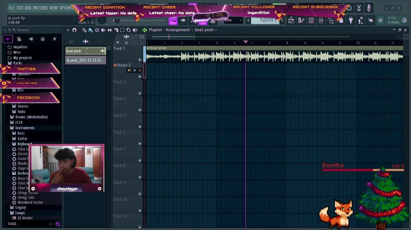411x230 pixels.
Task: Open the ADD menu
Action: click(x=28, y=8)
